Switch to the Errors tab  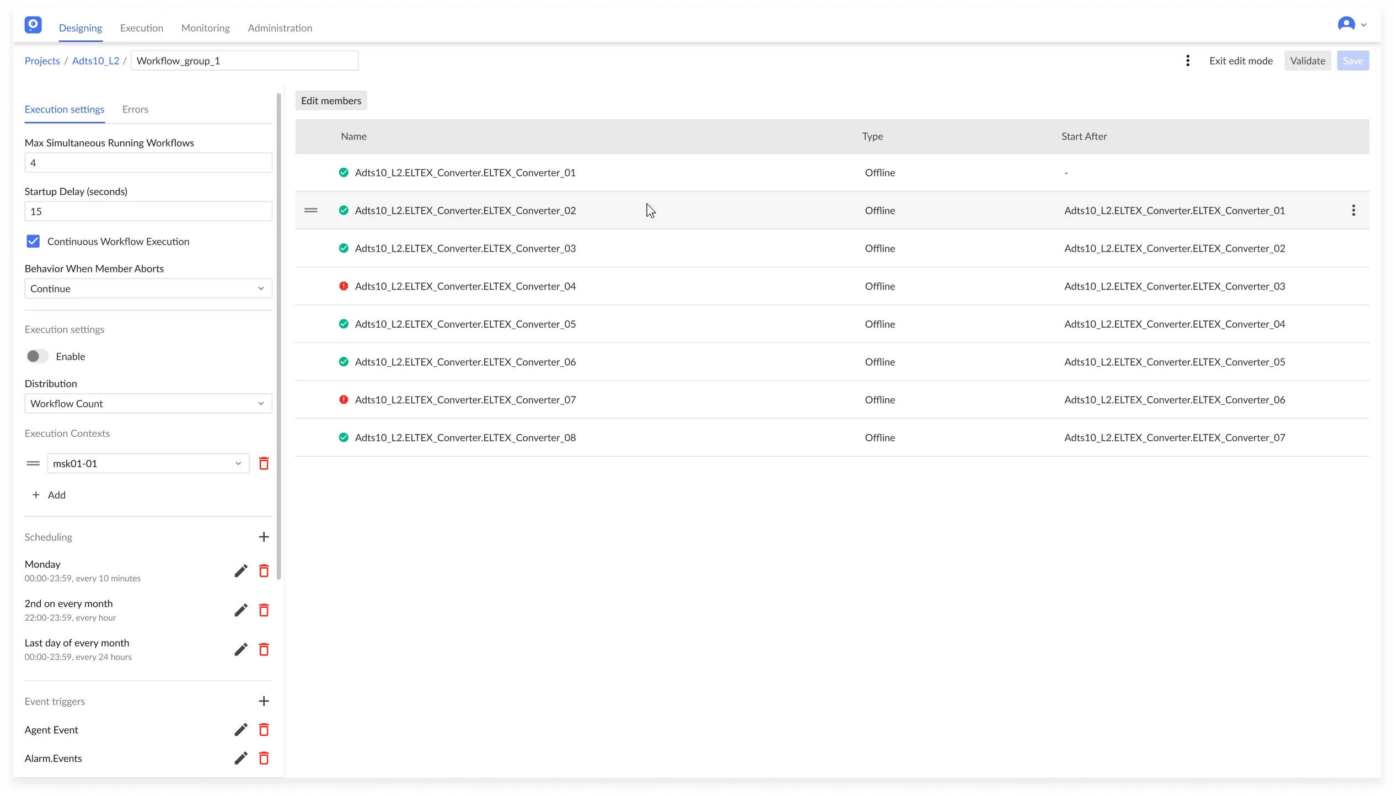pyautogui.click(x=135, y=109)
